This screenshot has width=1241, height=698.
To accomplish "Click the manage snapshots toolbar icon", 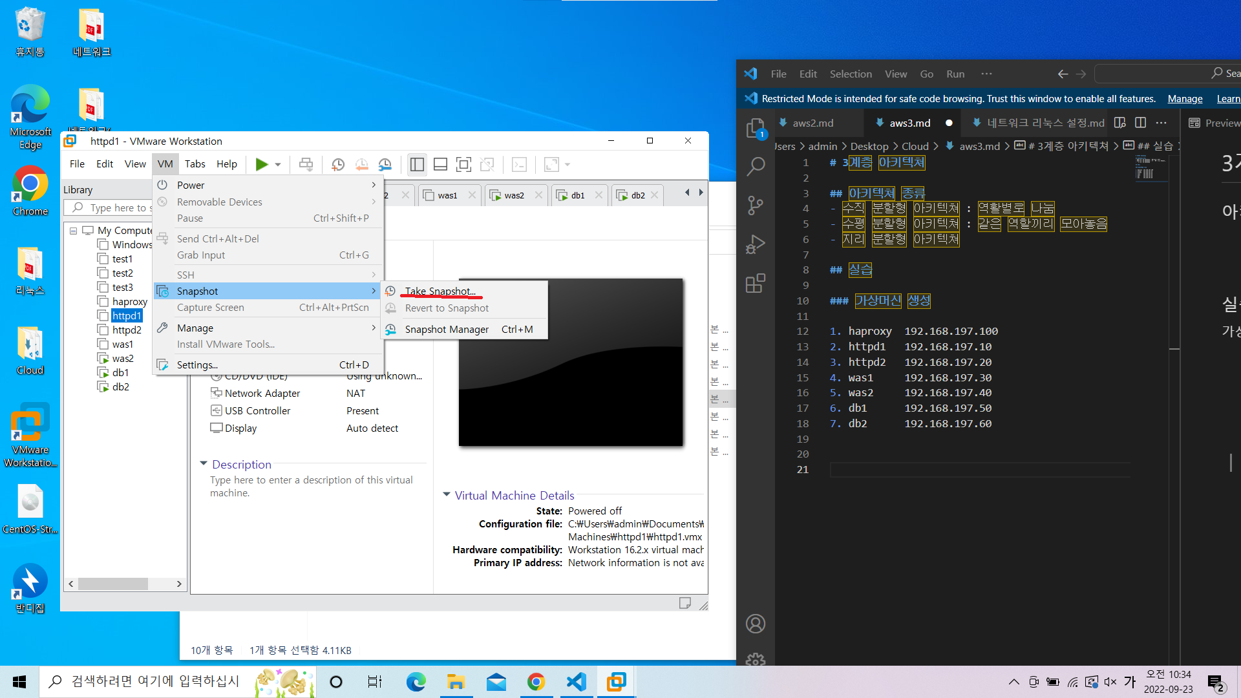I will pos(385,164).
